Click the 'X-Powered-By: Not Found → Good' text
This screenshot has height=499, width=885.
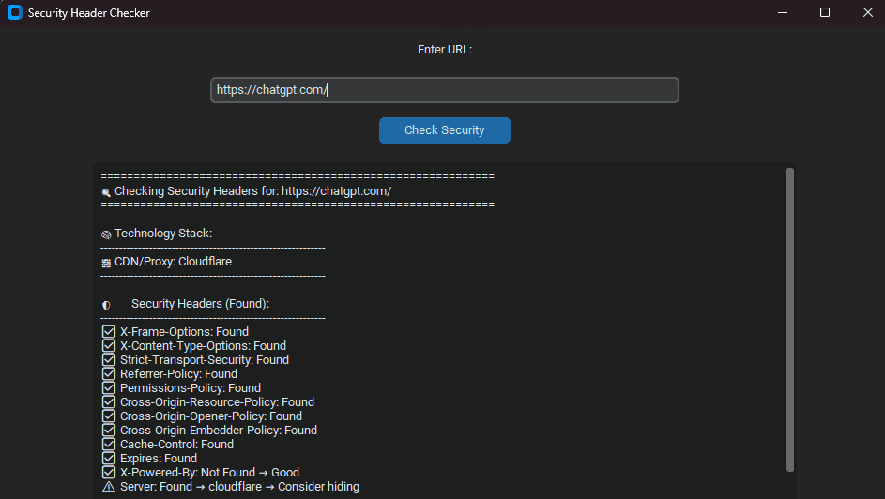coord(209,473)
